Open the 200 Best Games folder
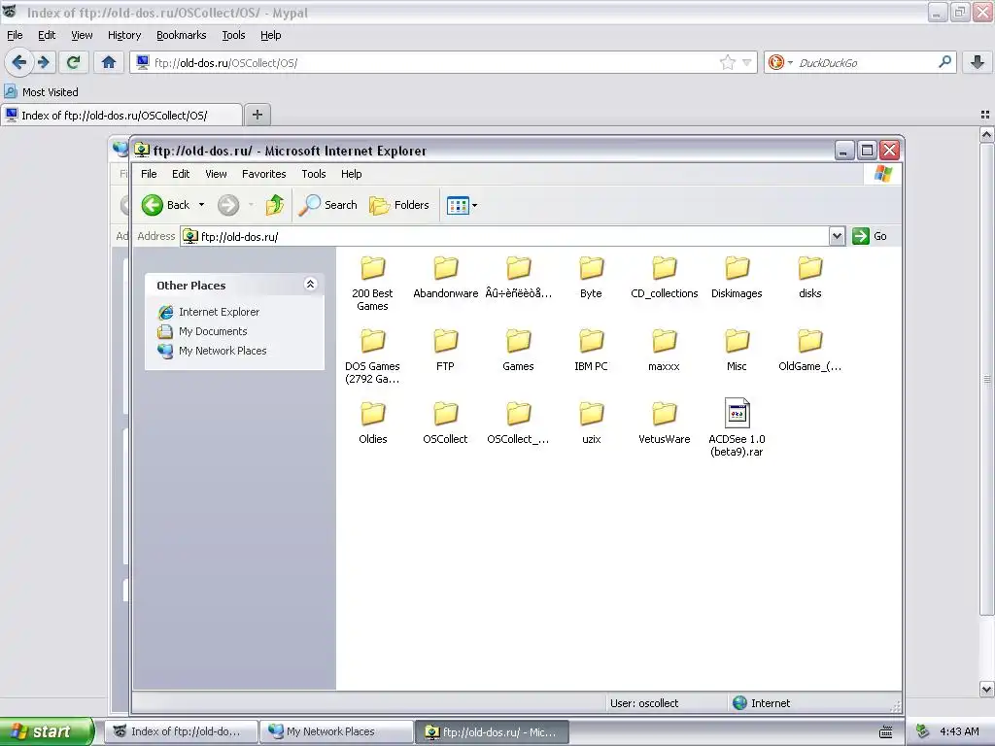995x746 pixels. click(x=372, y=283)
